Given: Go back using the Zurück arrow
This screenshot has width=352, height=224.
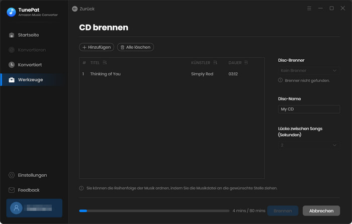Looking at the screenshot, I should coord(75,9).
